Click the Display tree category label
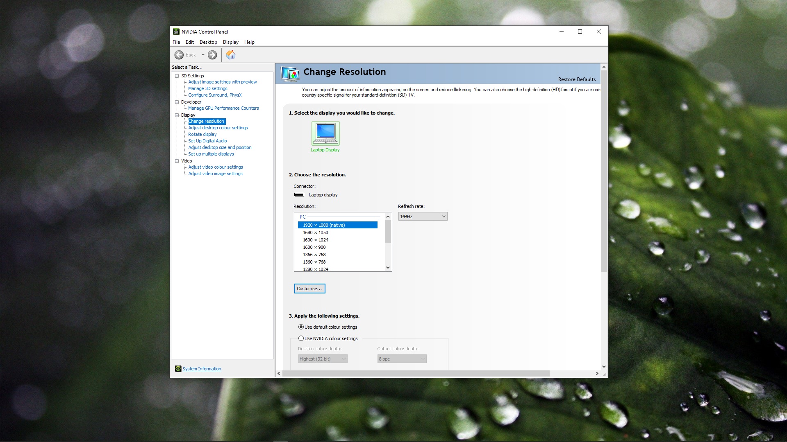 188,115
